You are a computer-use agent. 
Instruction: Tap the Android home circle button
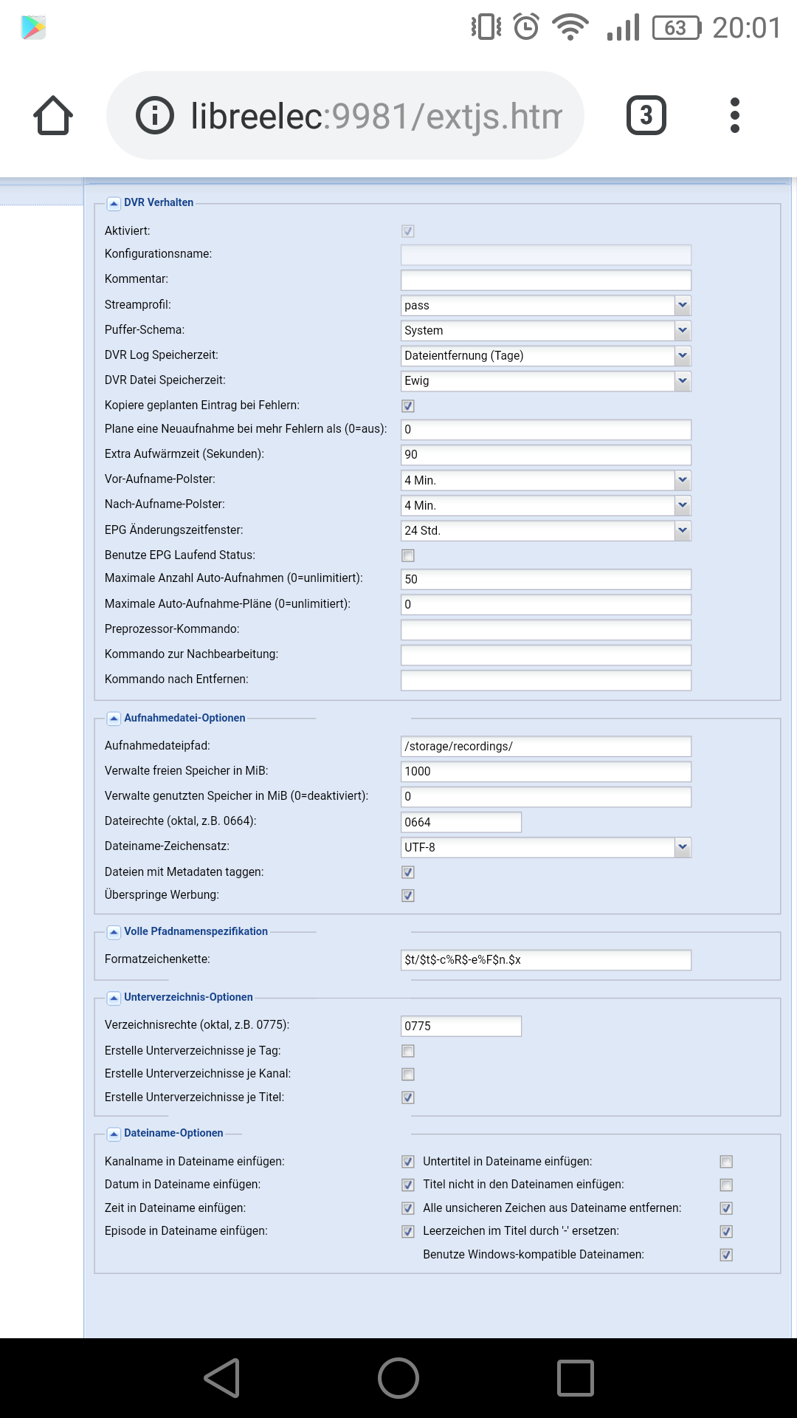[398, 1378]
